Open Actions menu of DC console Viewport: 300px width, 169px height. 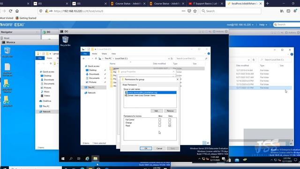tap(218, 31)
